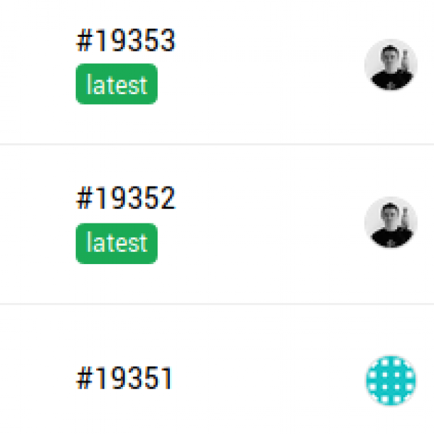The height and width of the screenshot is (434, 434).
Task: Click the green badge below #19352 text
Action: pos(116,244)
